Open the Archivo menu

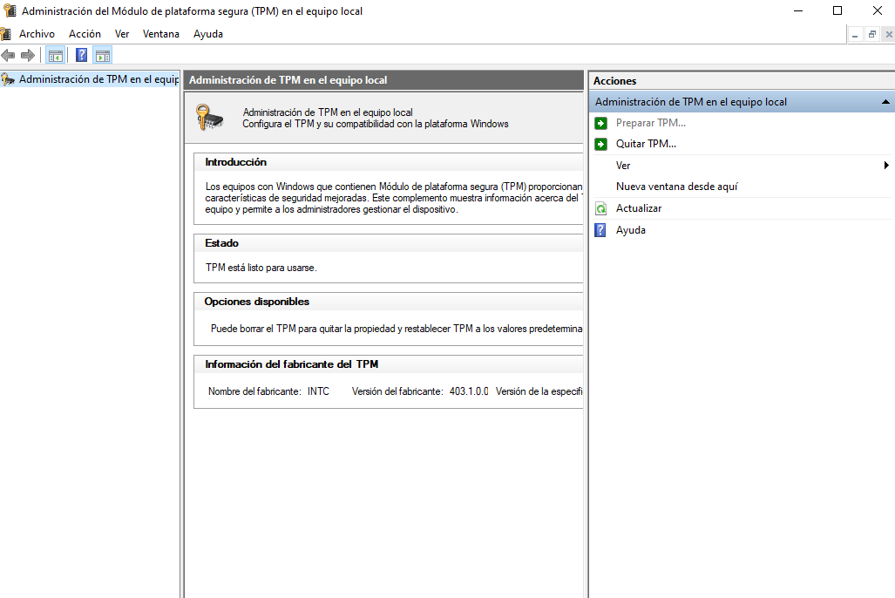point(37,34)
